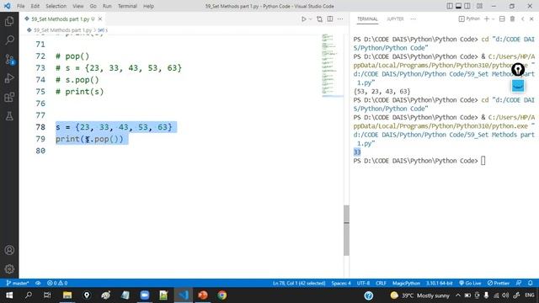Change line ending via CRLF
Image resolution: width=539 pixels, height=303 pixels.
pyautogui.click(x=381, y=283)
